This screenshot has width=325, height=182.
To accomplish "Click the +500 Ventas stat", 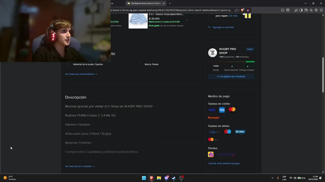I will pyautogui.click(x=216, y=68).
